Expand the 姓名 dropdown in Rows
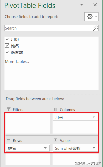This screenshot has width=103, height=167. [45, 148]
